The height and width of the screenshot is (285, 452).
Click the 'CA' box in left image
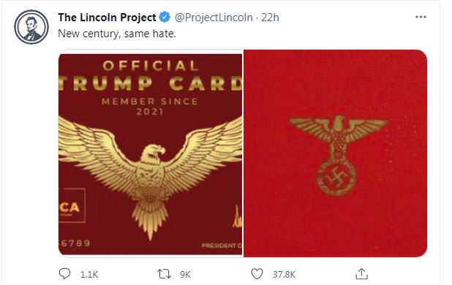coord(72,205)
